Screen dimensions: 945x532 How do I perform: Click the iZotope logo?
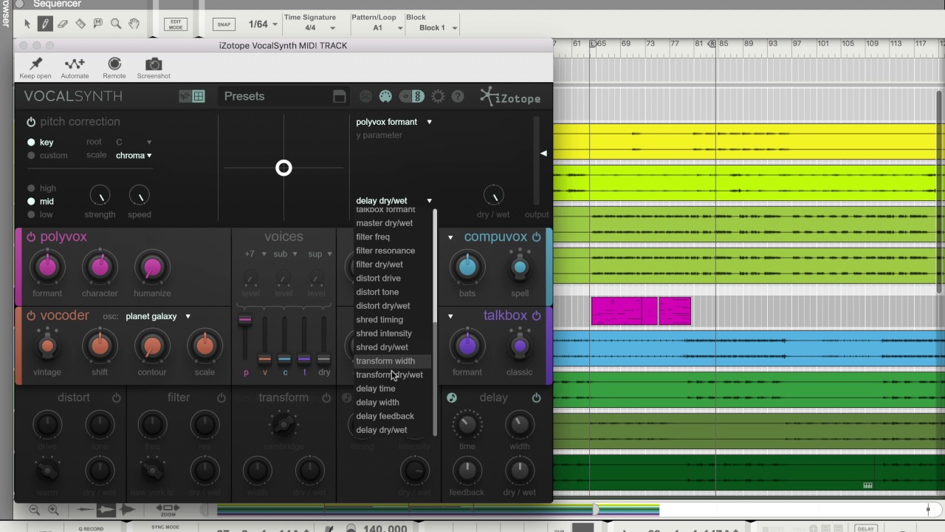tap(510, 97)
